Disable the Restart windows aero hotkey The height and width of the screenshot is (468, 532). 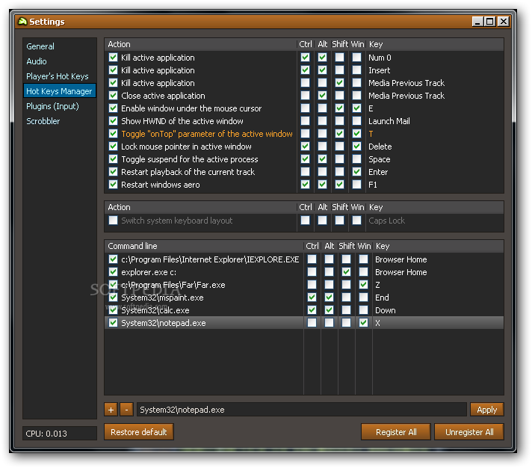[113, 185]
